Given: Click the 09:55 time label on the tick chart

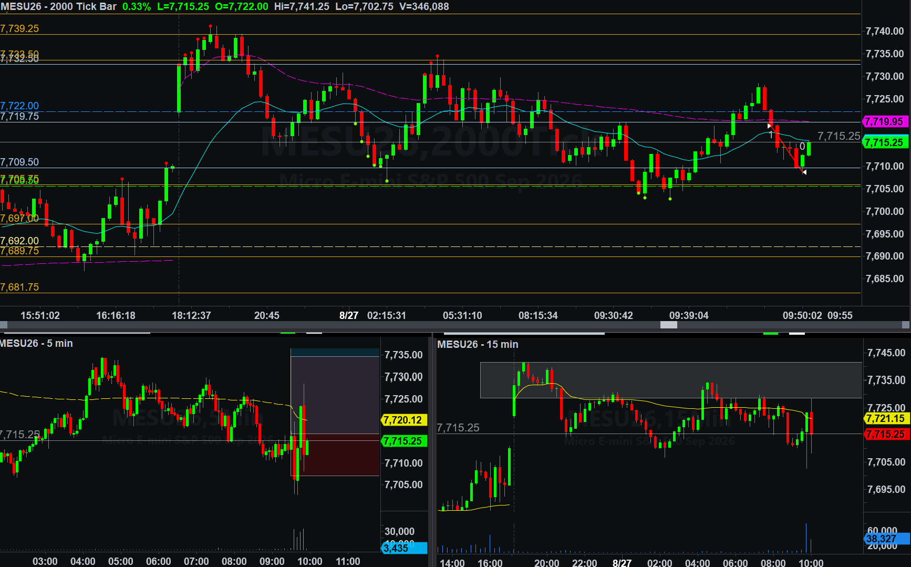Looking at the screenshot, I should [x=840, y=316].
